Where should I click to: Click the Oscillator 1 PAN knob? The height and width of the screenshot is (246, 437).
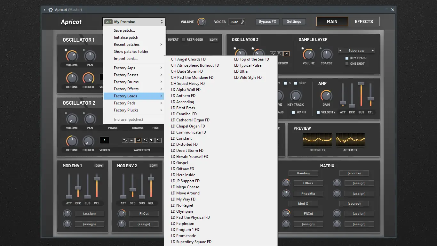(x=90, y=56)
